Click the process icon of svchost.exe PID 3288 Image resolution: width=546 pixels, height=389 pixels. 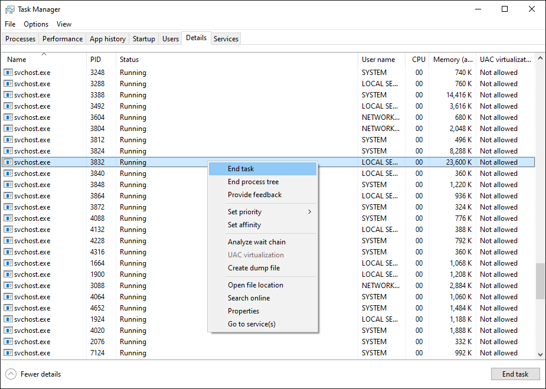tap(8, 84)
